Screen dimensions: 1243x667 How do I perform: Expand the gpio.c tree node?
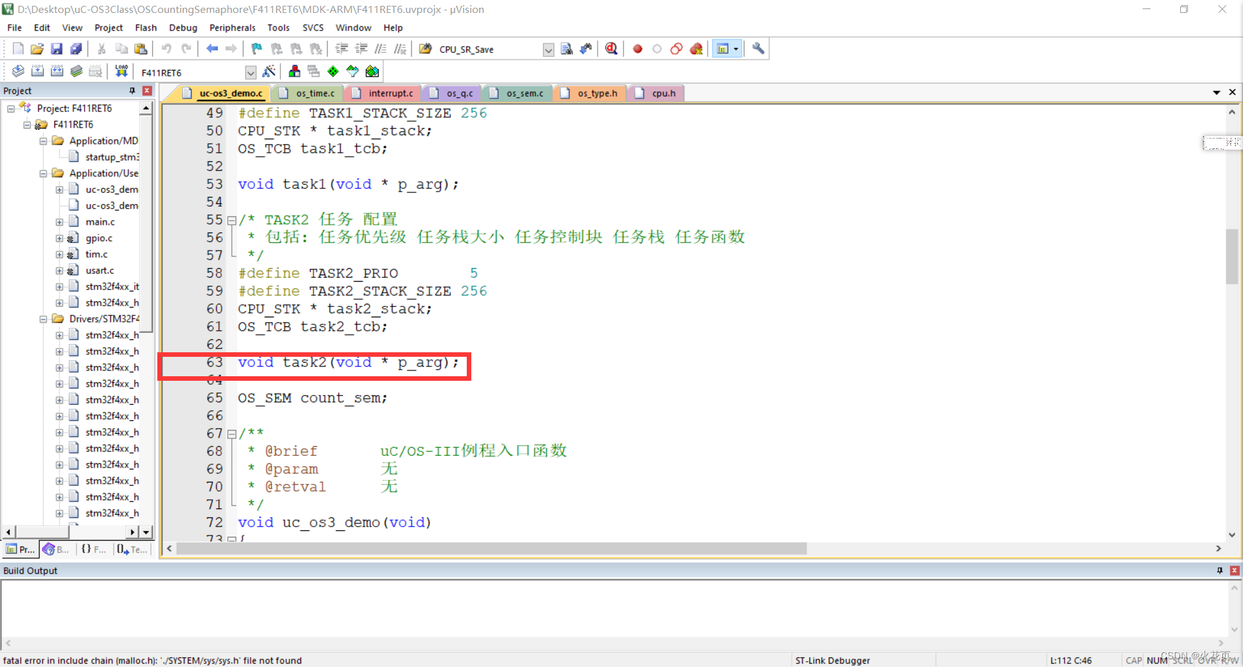tap(60, 238)
